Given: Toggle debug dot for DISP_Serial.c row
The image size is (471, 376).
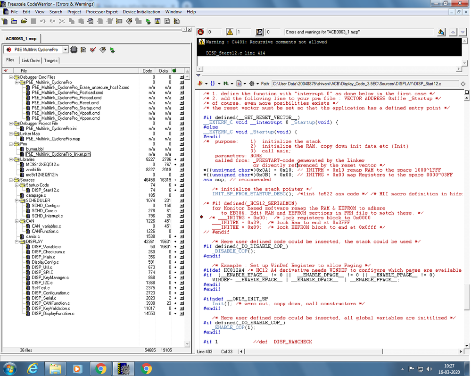Looking at the screenshot, I should 175,298.
